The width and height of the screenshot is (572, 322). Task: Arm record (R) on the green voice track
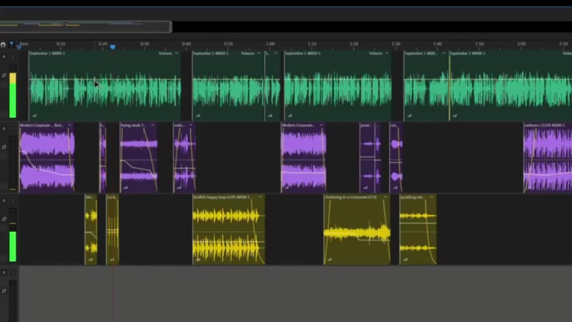click(4, 57)
